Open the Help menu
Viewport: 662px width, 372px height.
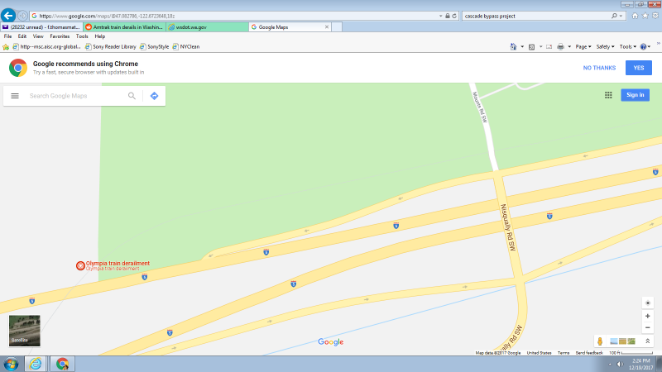99,36
